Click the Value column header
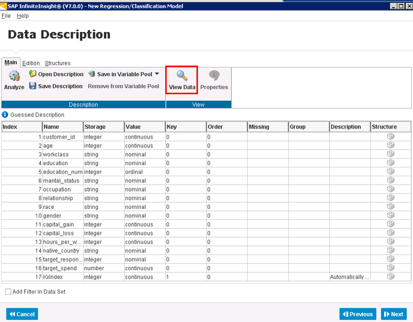This screenshot has height=322, width=413. [x=145, y=127]
